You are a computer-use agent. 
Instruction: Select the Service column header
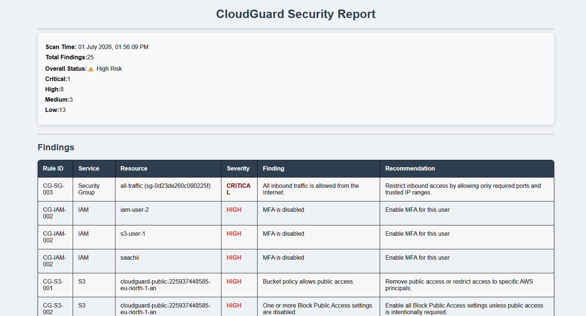click(94, 169)
